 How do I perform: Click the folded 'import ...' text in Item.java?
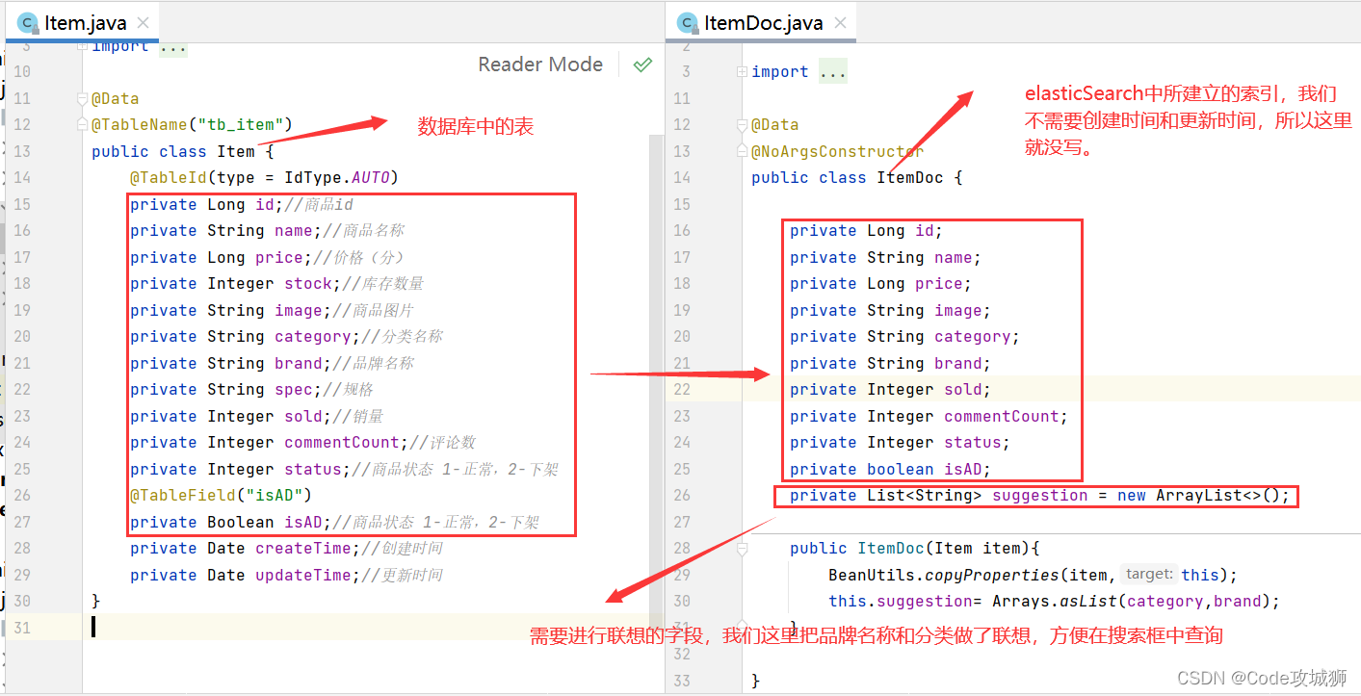pos(139,46)
